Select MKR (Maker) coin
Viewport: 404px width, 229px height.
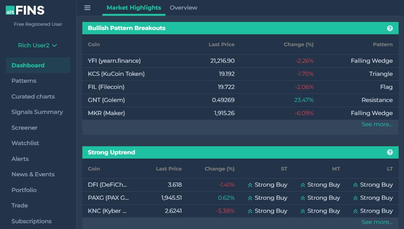pos(106,113)
